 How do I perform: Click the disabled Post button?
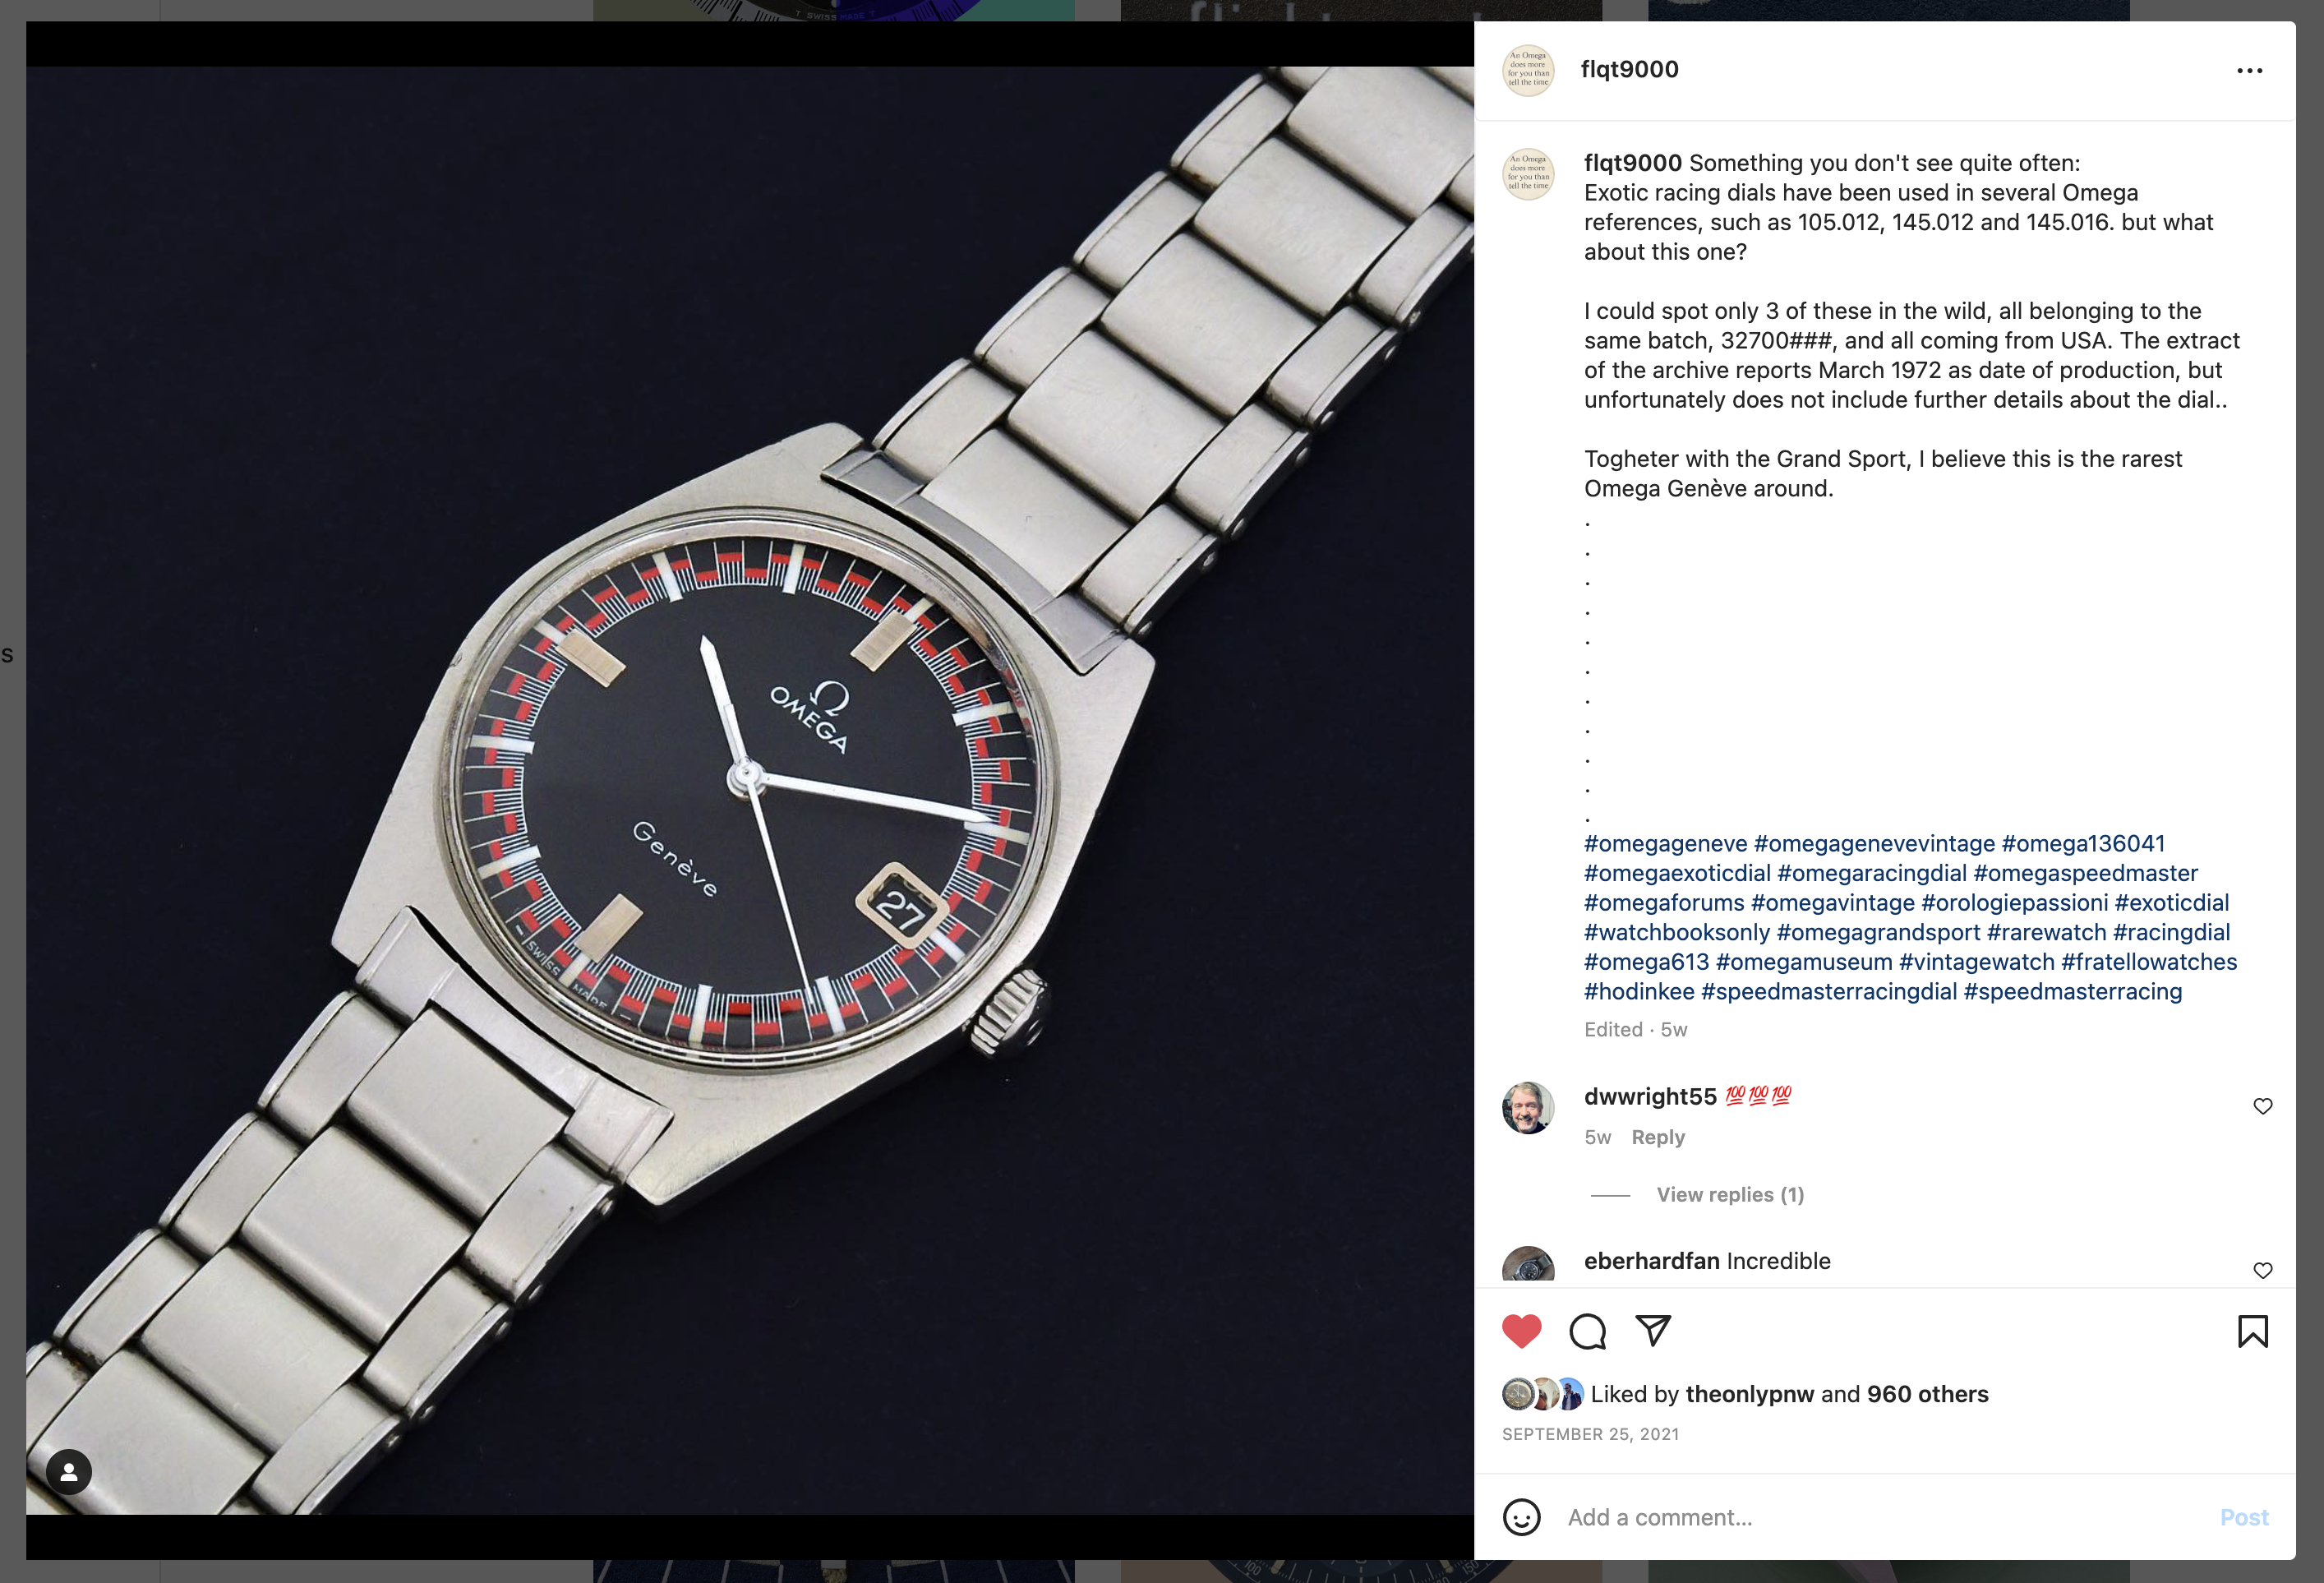click(x=2243, y=1517)
